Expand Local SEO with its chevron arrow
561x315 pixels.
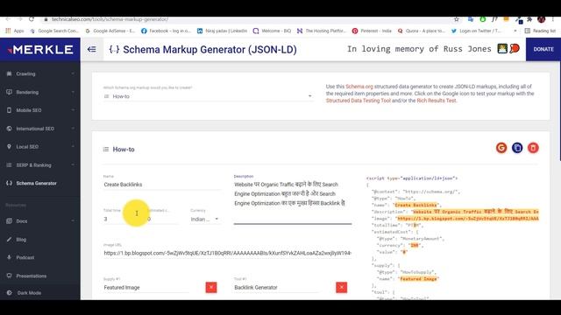point(73,147)
